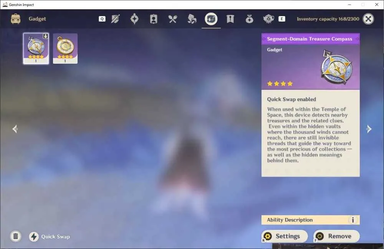384x249 pixels.
Task: Open the Materials inventory tab
Action: tap(192, 19)
